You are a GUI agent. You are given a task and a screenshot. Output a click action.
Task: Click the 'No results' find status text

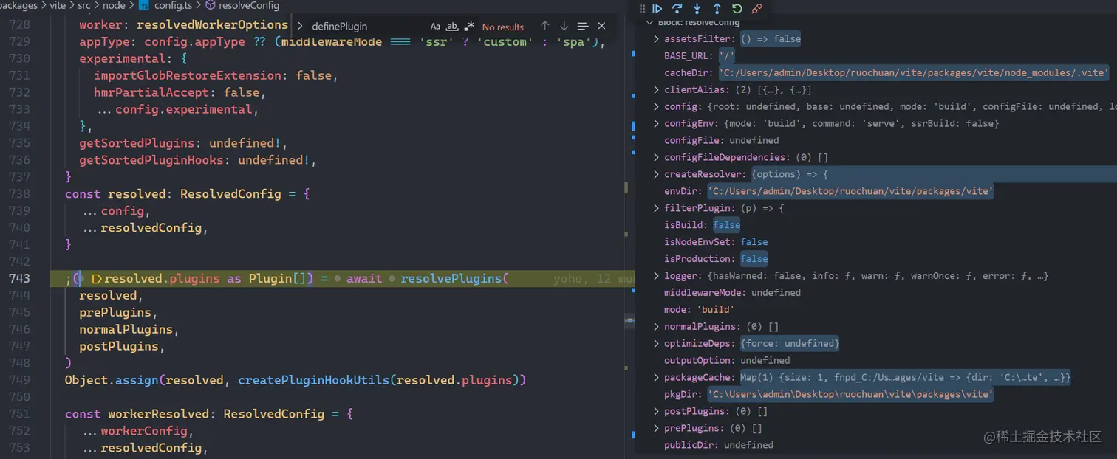coord(503,27)
